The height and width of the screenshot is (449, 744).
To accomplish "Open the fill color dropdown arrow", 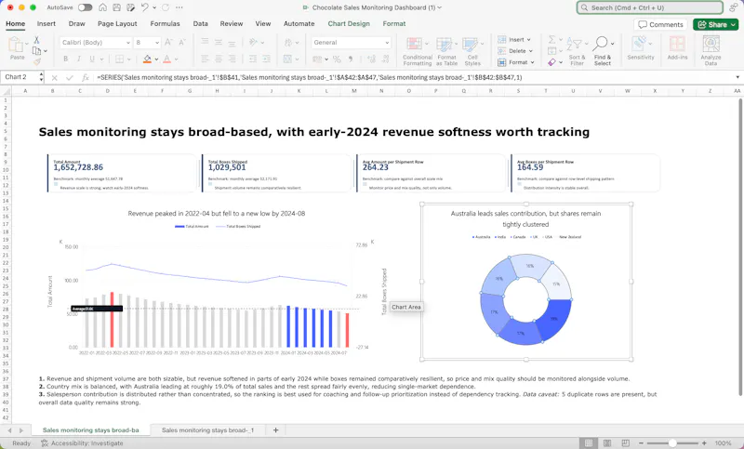I will (156, 59).
